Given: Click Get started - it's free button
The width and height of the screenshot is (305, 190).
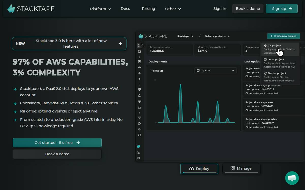Looking at the screenshot, I should pos(57,143).
